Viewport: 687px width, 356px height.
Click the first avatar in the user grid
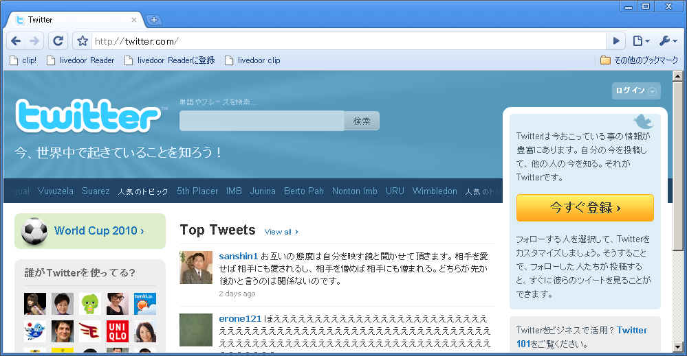[34, 304]
